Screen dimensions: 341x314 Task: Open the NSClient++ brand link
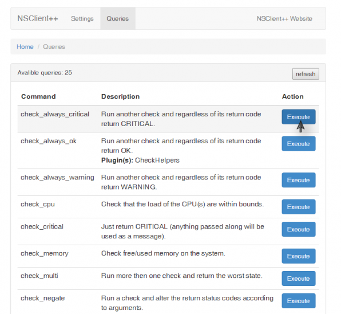[x=38, y=18]
